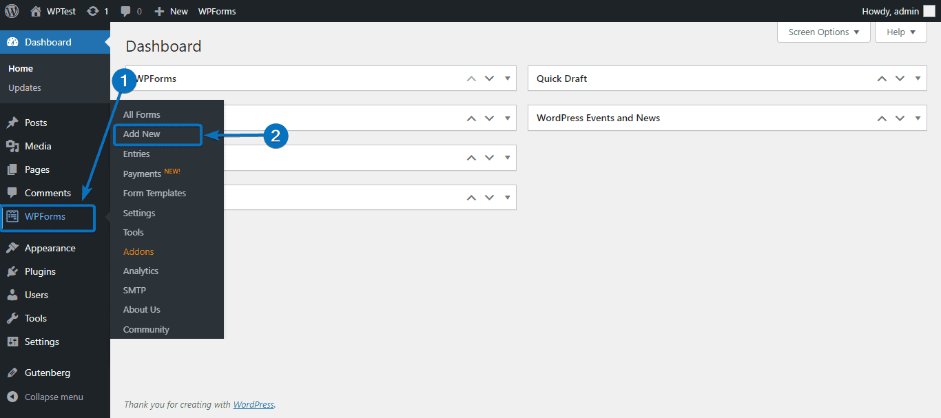Click the Users person icon
The image size is (941, 418).
(12, 295)
